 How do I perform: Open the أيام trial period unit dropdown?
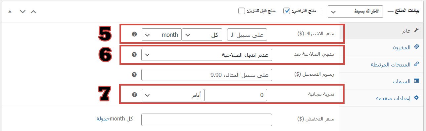[173, 95]
